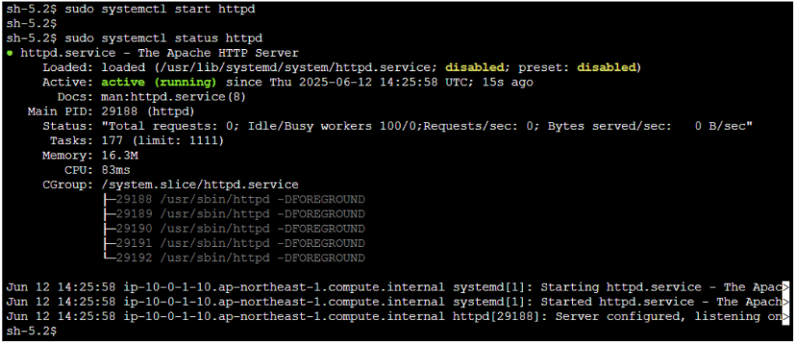
Task: Click the first yellow disabled text
Action: 475,68
